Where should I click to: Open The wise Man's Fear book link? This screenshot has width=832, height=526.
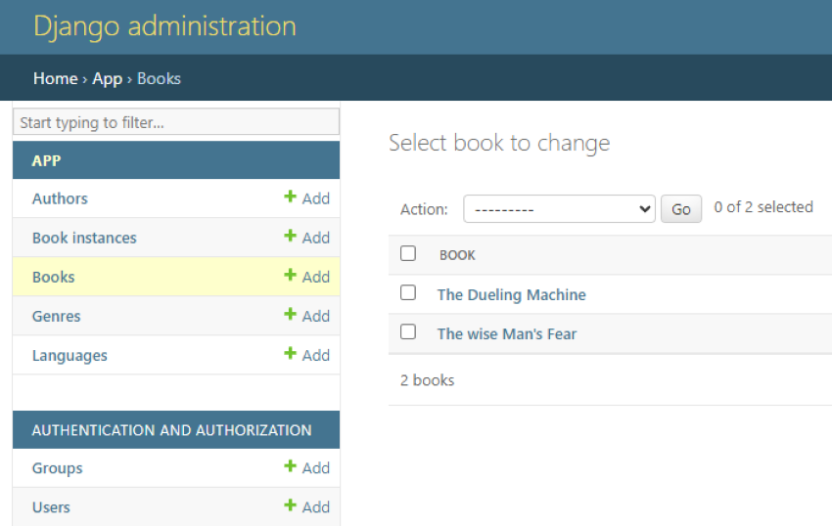tap(506, 333)
